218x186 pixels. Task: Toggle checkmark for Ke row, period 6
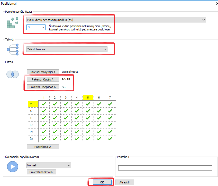(x=99, y=125)
